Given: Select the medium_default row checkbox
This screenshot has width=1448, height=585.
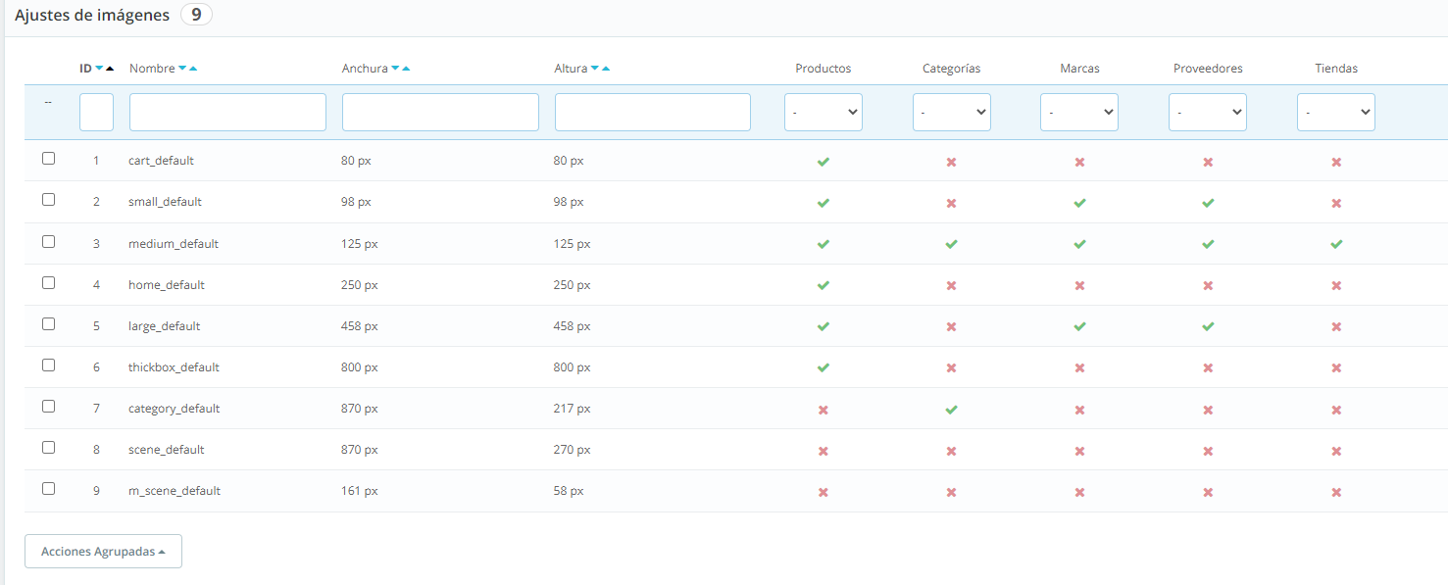Looking at the screenshot, I should (x=49, y=241).
